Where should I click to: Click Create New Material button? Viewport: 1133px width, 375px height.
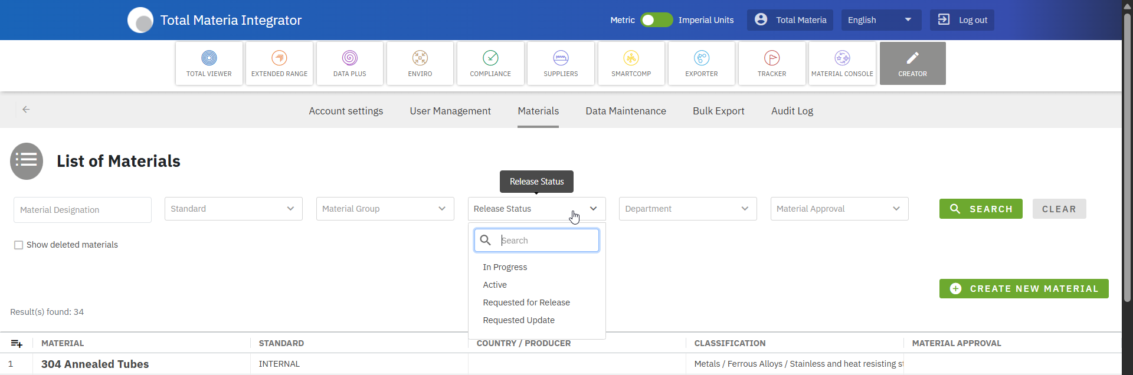1024,289
